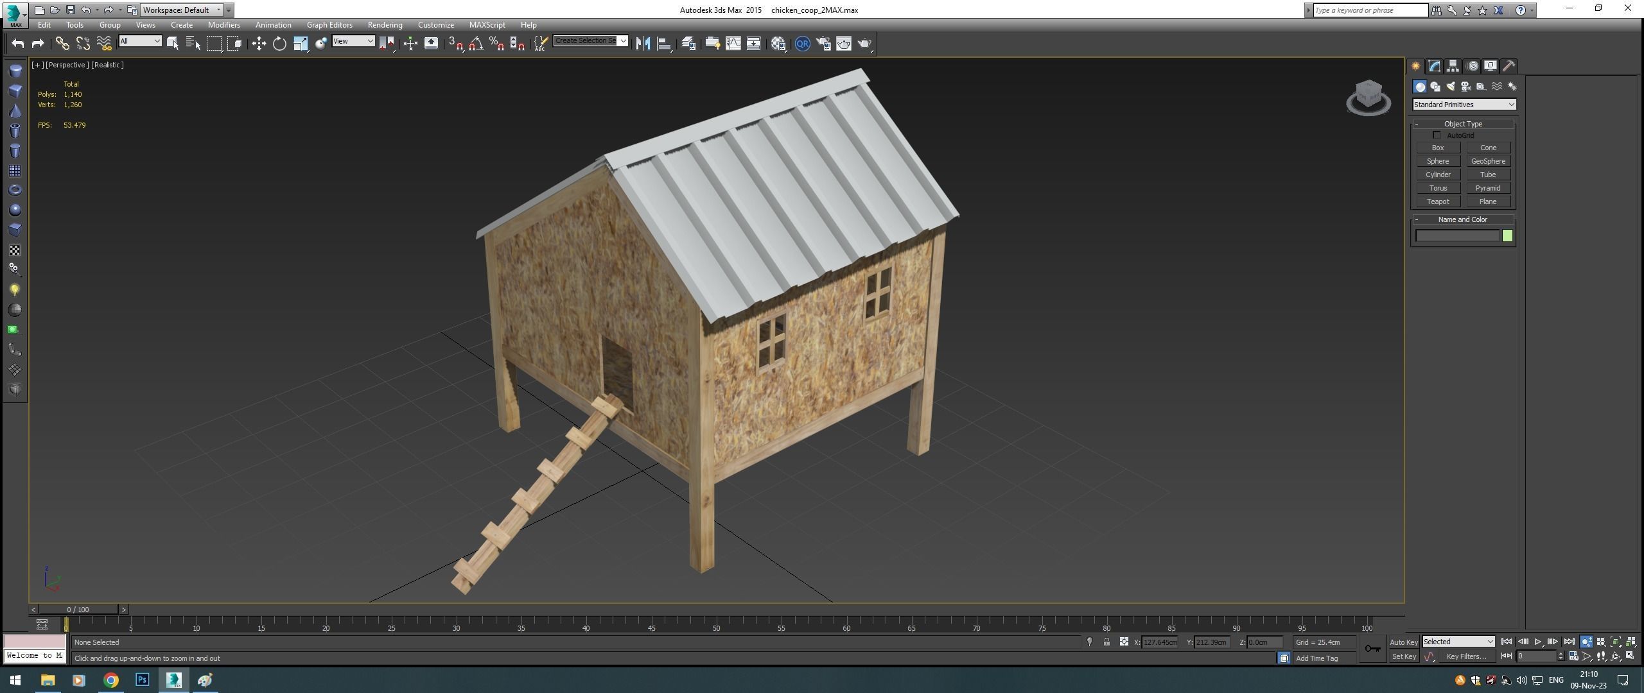1644x693 pixels.
Task: Click the Select and Link tool
Action: pyautogui.click(x=62, y=44)
